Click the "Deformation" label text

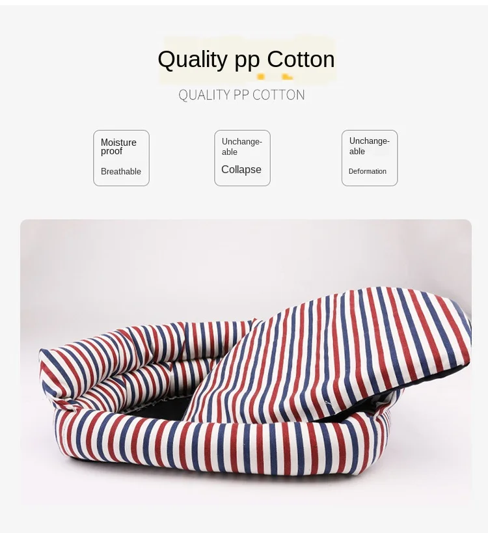[x=368, y=171]
